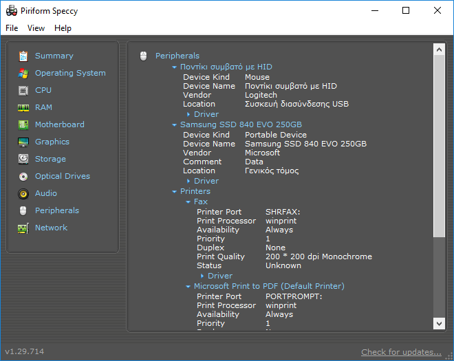Click the Audio speaker icon

[23, 194]
